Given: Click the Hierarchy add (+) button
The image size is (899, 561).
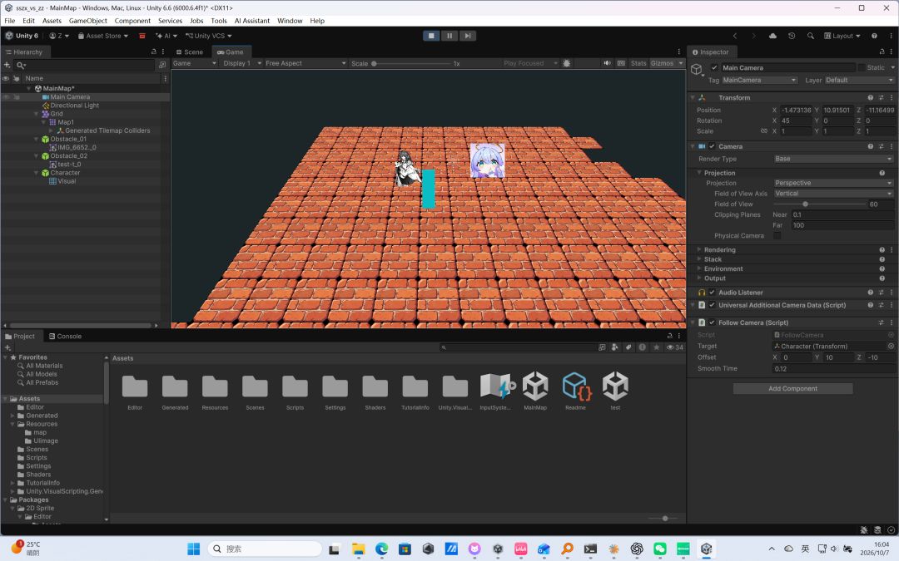Looking at the screenshot, I should (7, 65).
